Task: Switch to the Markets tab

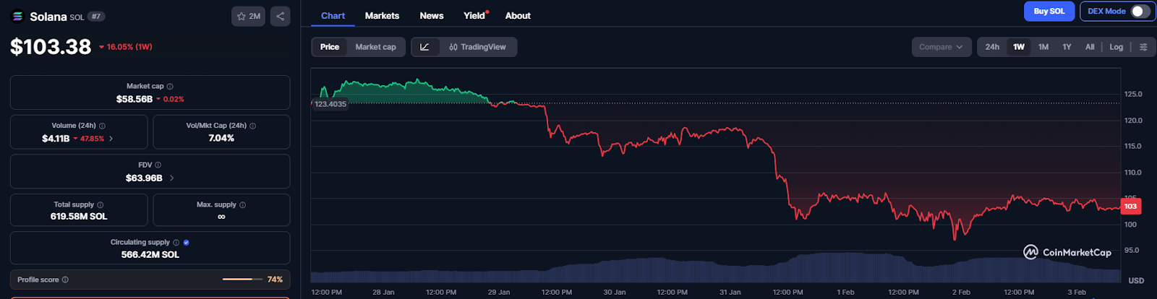Action: 382,16
